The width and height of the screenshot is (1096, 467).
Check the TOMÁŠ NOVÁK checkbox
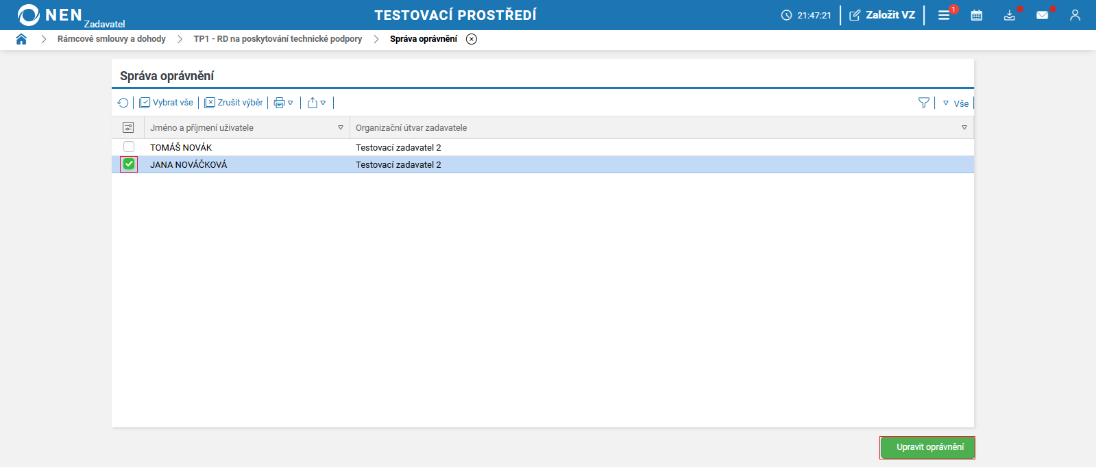(x=129, y=147)
